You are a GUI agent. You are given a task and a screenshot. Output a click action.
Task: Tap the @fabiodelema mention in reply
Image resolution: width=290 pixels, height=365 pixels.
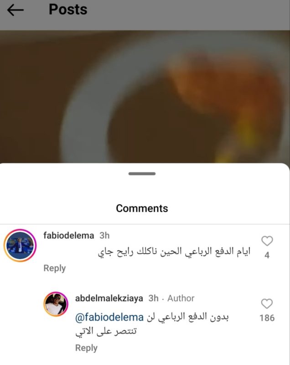[109, 318]
